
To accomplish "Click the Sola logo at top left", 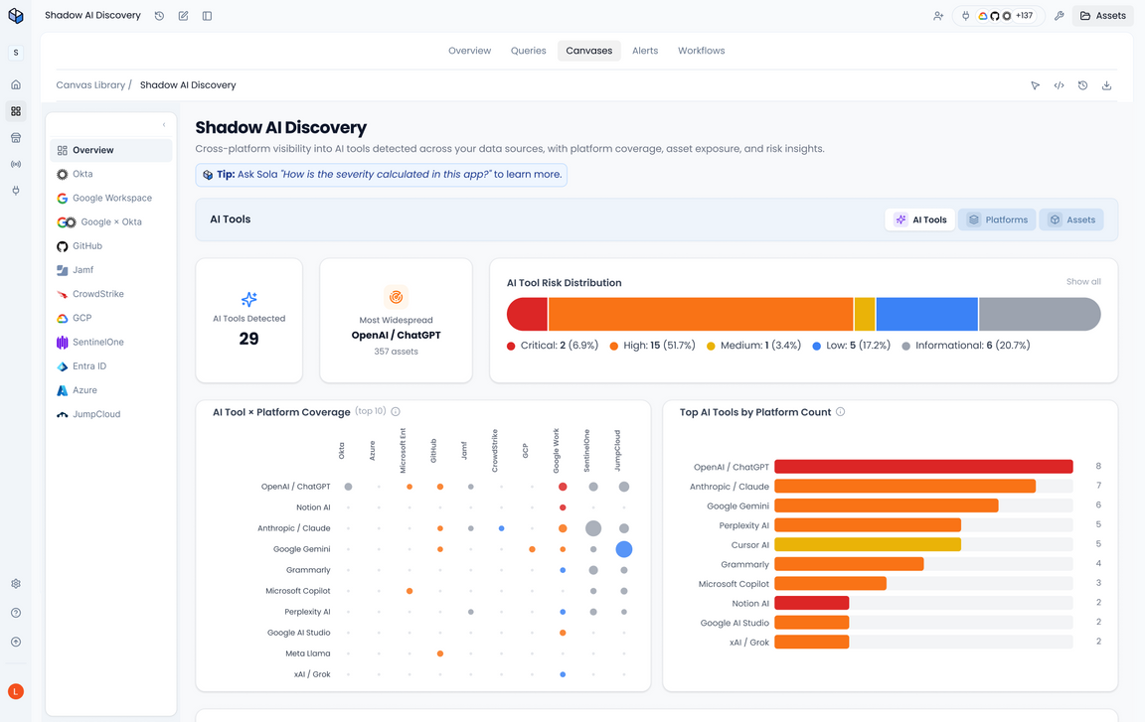I will (15, 15).
